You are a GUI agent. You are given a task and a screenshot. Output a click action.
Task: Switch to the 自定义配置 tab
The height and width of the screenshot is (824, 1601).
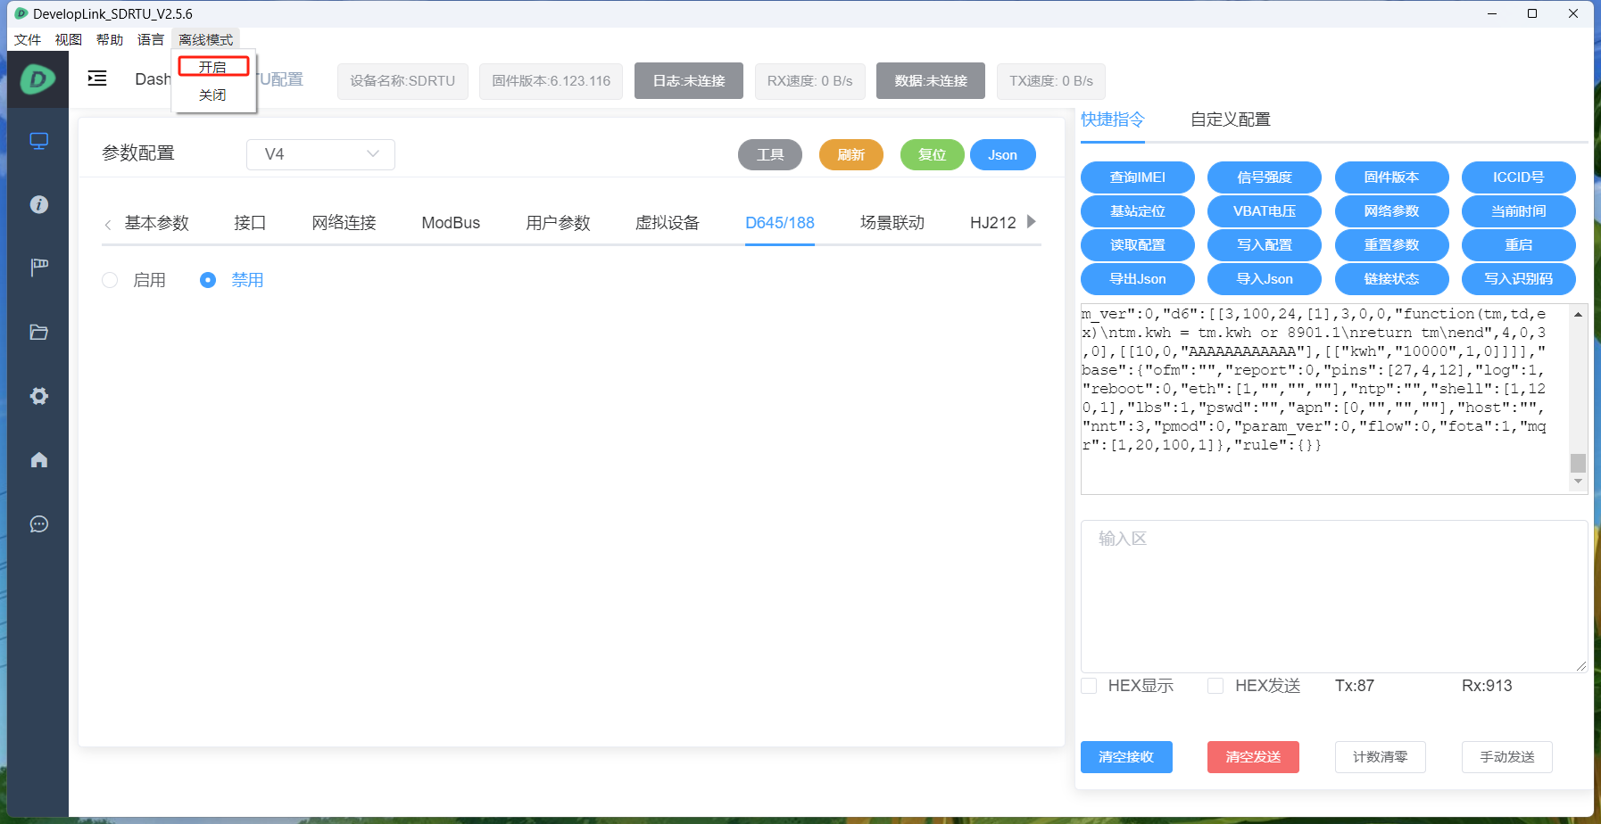pos(1231,119)
